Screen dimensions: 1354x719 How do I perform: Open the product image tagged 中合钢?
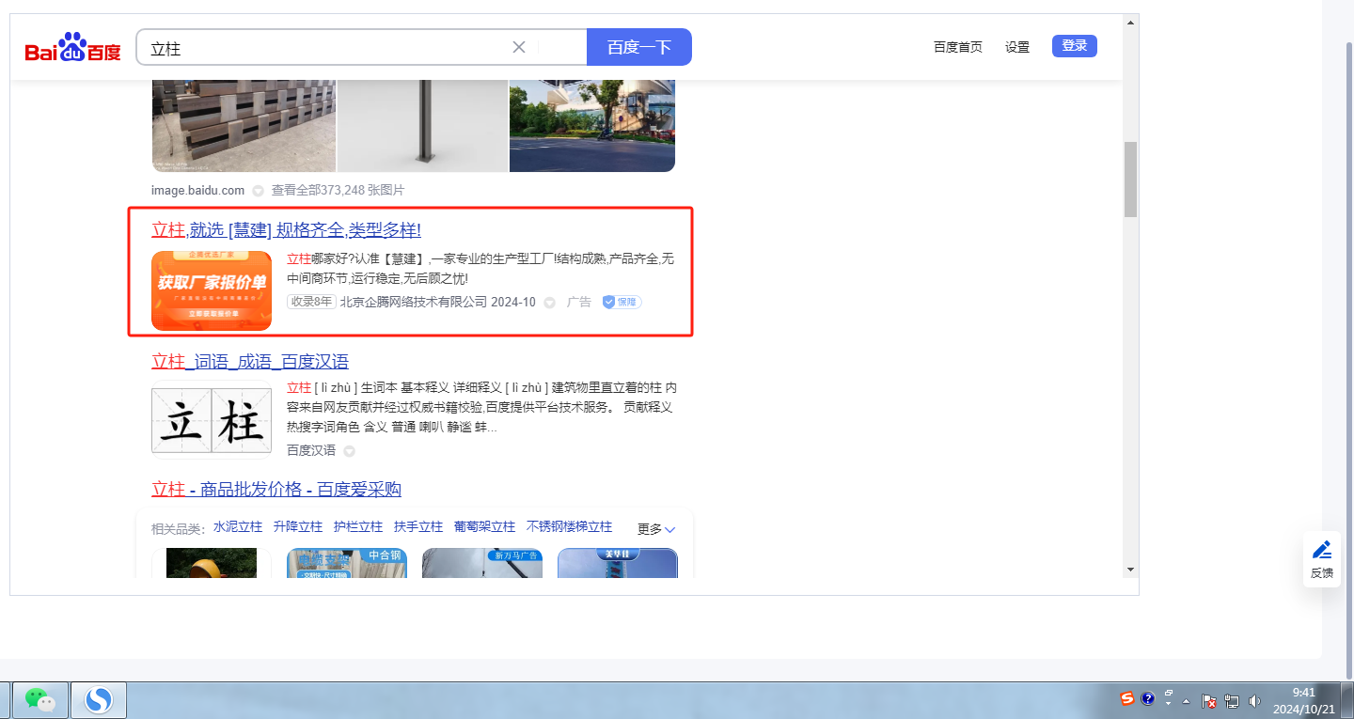[x=347, y=562]
